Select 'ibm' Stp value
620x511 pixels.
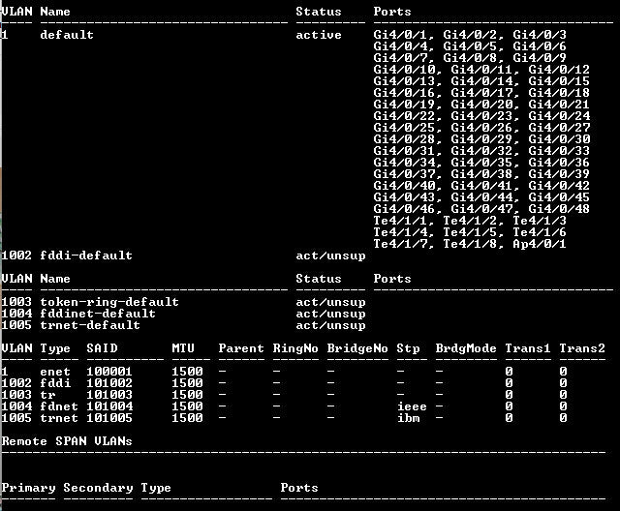(408, 418)
